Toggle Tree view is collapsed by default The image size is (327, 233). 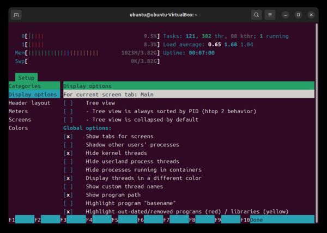coord(68,120)
